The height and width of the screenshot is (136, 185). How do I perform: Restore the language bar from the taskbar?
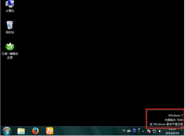coord(139,129)
